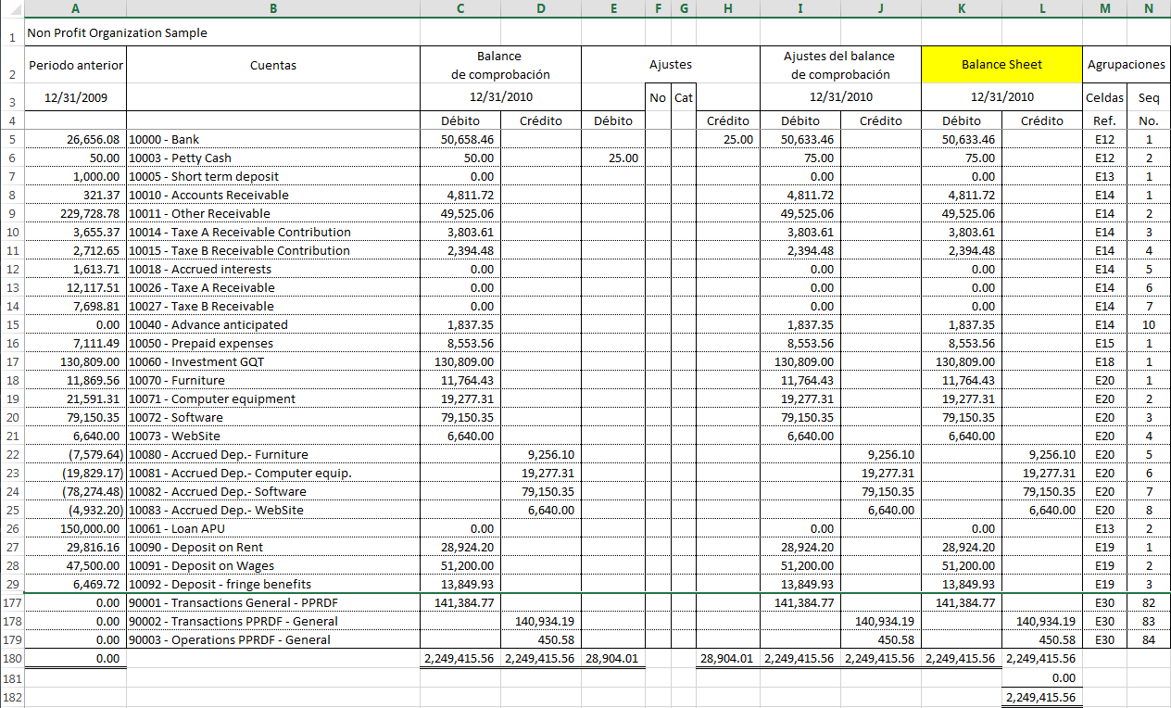Viewport: 1171px width, 708px height.
Task: Select the 'Cat' adjustments header cell
Action: coord(684,96)
